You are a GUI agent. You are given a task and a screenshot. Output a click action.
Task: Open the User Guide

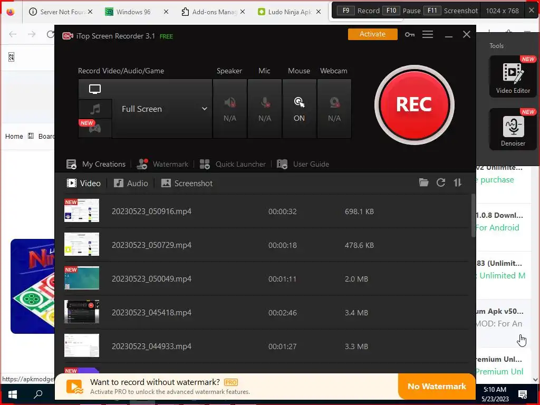[303, 165]
